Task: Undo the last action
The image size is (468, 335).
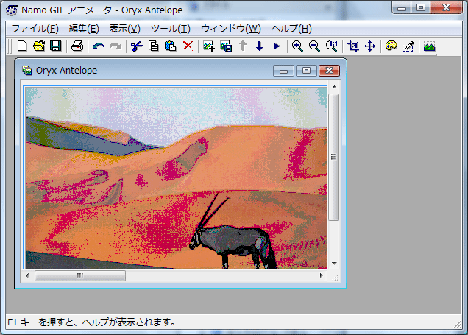Action: [98, 46]
